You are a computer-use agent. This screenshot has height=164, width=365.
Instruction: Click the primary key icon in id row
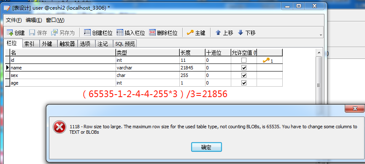tap(266, 60)
